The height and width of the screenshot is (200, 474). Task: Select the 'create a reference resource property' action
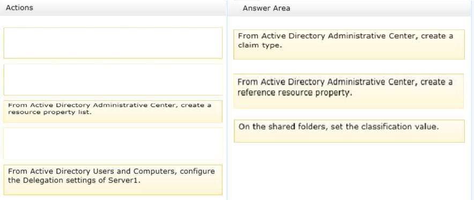pyautogui.click(x=349, y=91)
